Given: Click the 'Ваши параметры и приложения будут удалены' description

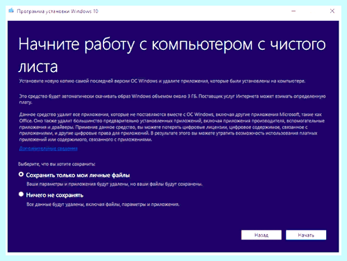Looking at the screenshot, I should coord(115,184).
